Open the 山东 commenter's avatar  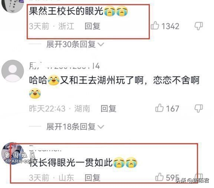pyautogui.click(x=13, y=154)
